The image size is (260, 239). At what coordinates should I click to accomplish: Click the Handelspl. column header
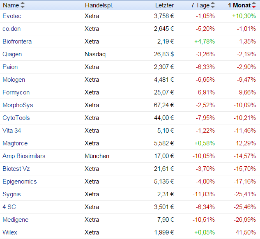click(99, 5)
